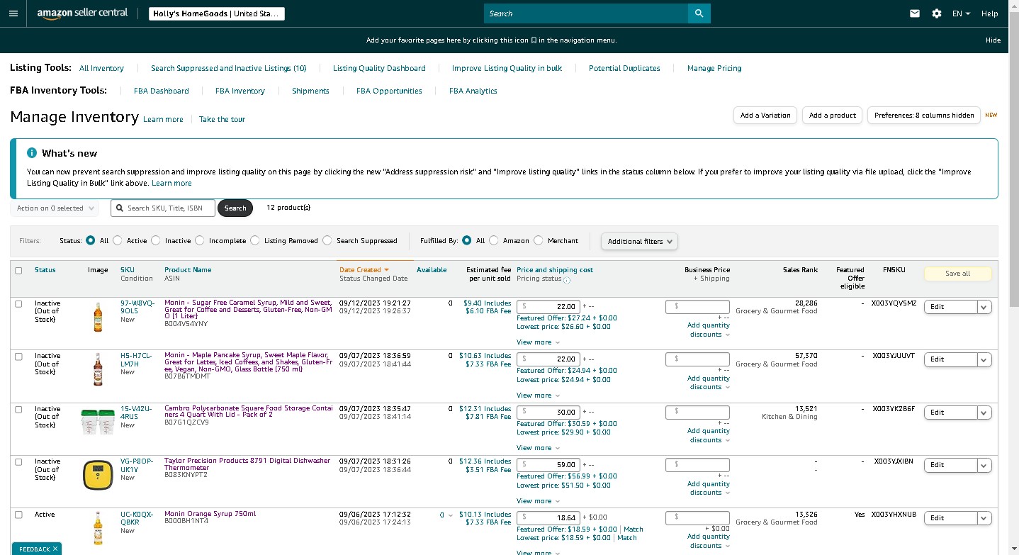Image resolution: width=1019 pixels, height=555 pixels.
Task: Open Edit dropdown arrow for Monin Caramel Syrup
Action: pos(984,307)
